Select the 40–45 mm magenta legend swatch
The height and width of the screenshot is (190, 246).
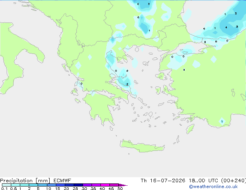(x=105, y=185)
